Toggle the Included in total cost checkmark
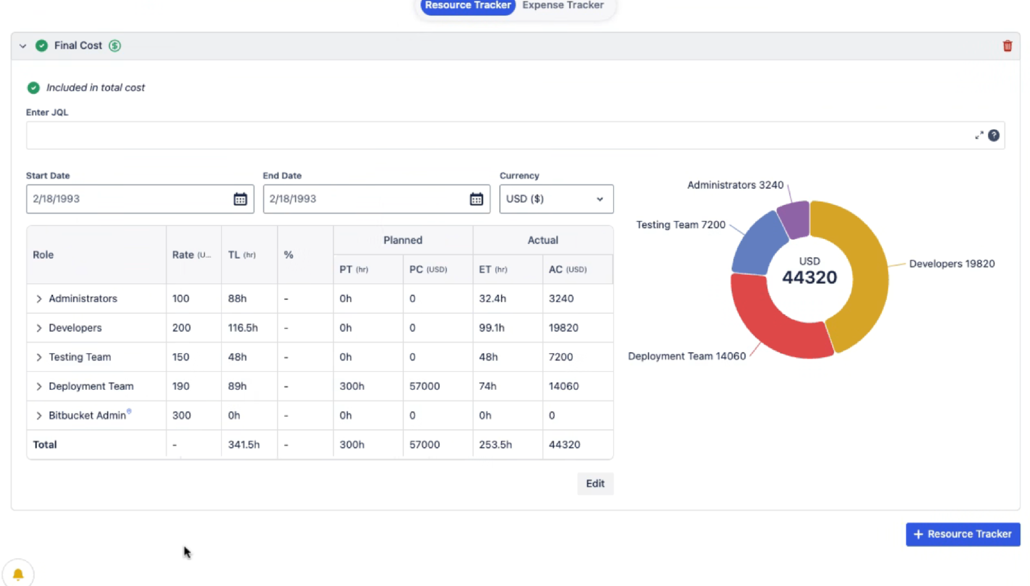 click(33, 88)
